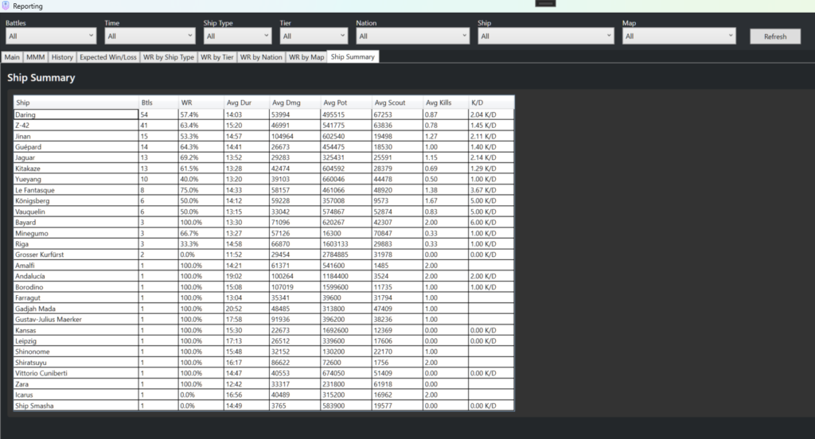This screenshot has height=439, width=815.
Task: Switch to the Main tab
Action: [x=12, y=57]
